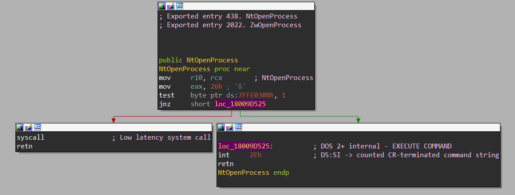Click the color icon on the NtOpenProcess proc node
Image resolution: width=515 pixels, height=195 pixels.
pyautogui.click(x=162, y=6)
